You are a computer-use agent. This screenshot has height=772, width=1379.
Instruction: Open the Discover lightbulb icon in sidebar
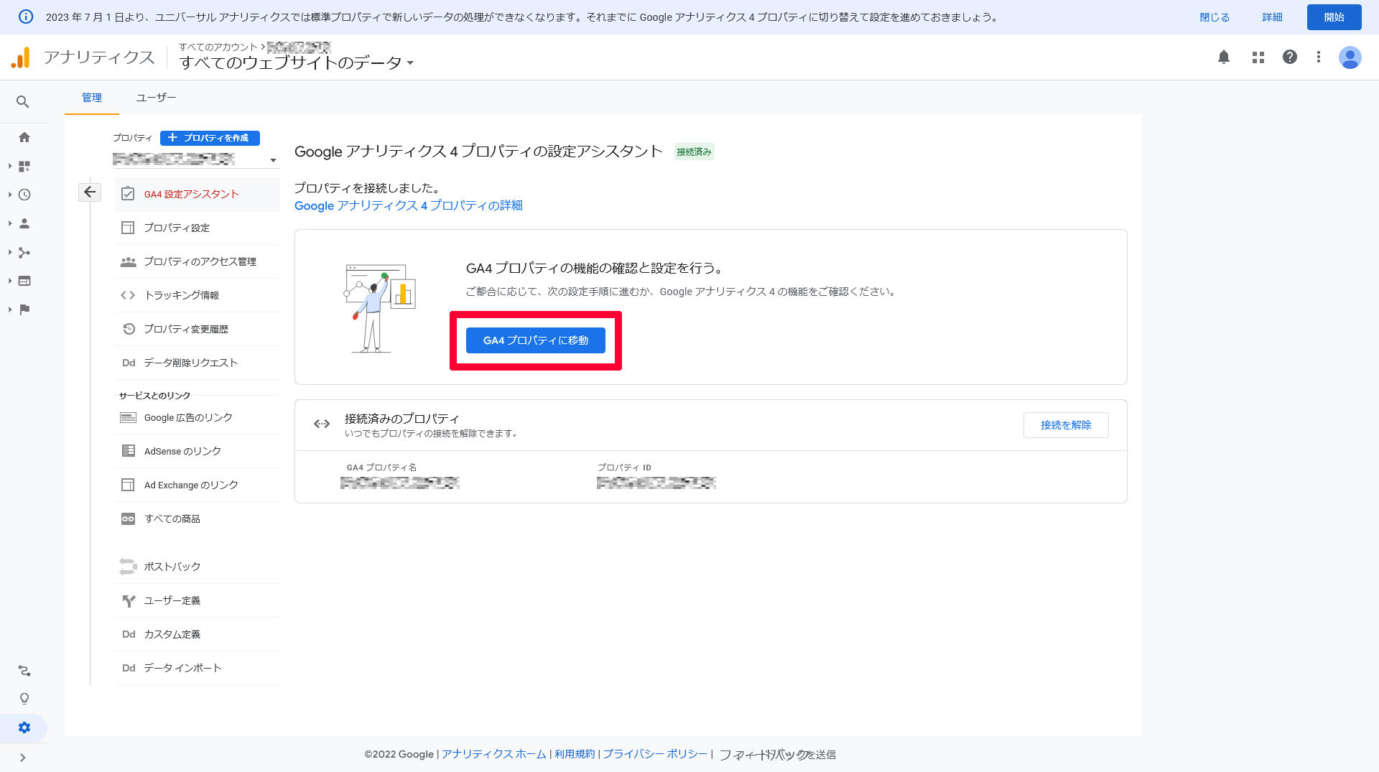coord(24,699)
